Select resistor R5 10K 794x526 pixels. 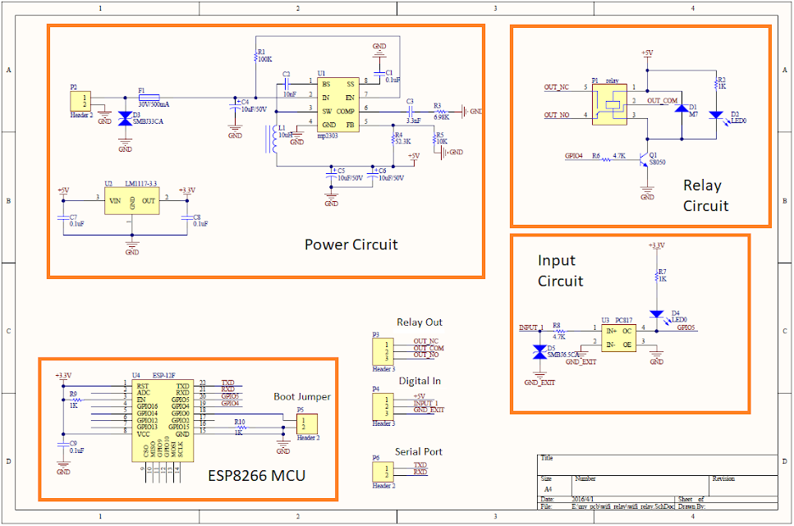point(434,139)
